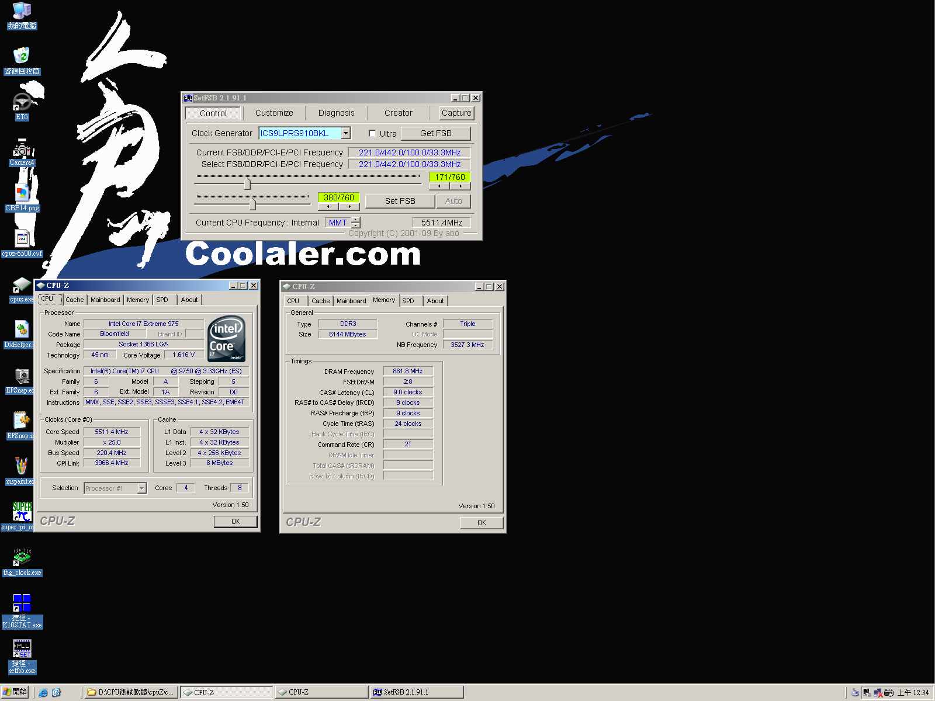Expand the Clock Generator dropdown
This screenshot has width=935, height=701.
346,133
